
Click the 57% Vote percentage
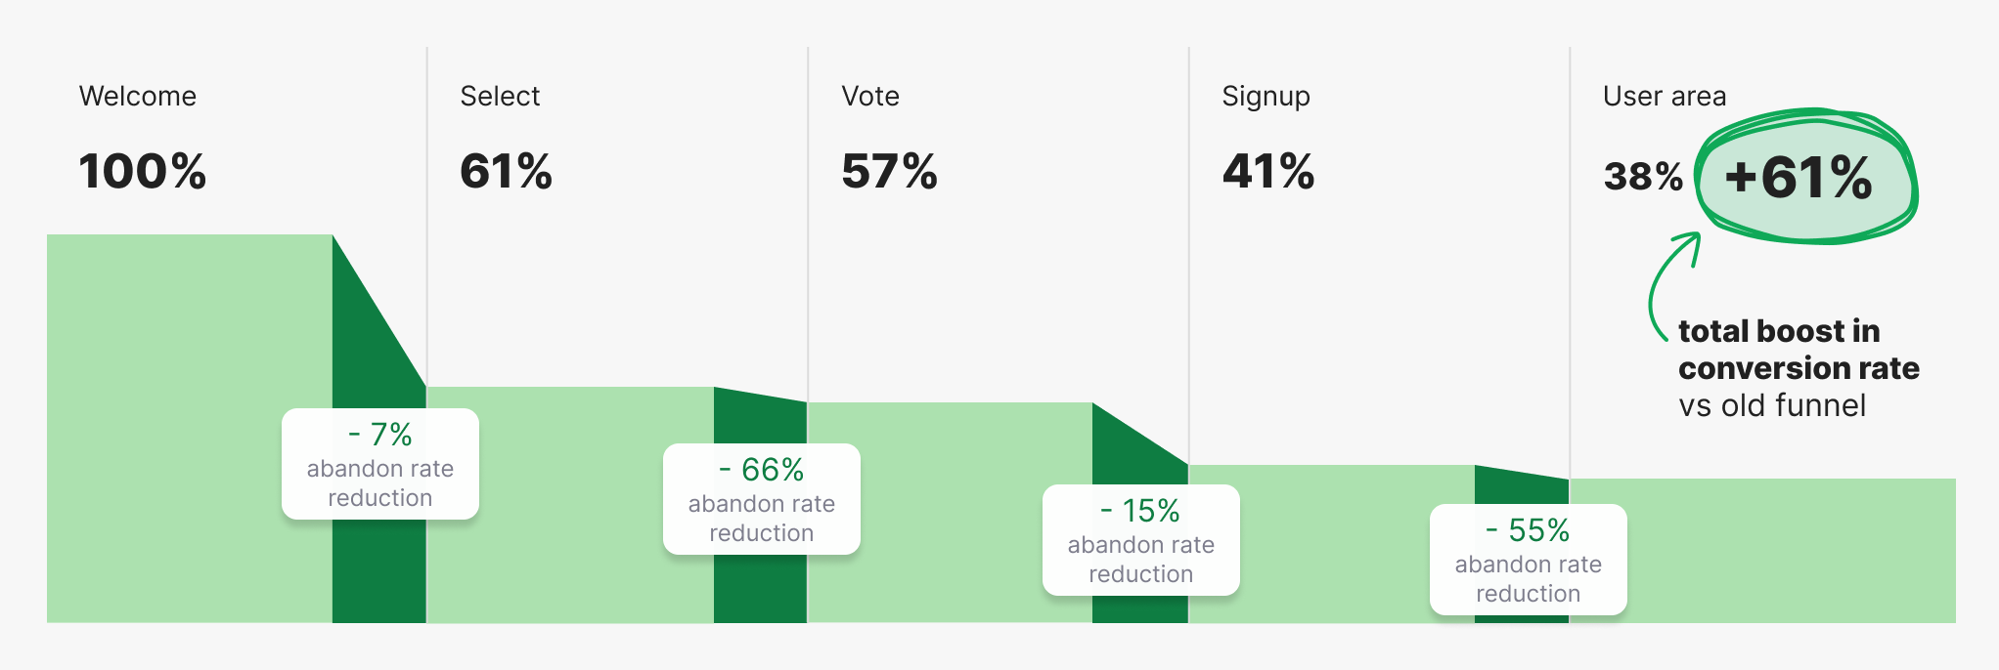tap(889, 171)
